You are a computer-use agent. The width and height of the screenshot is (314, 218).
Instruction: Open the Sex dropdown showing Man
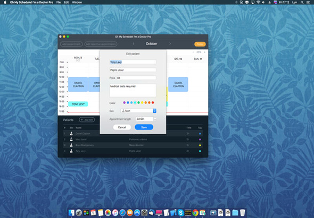(x=138, y=111)
